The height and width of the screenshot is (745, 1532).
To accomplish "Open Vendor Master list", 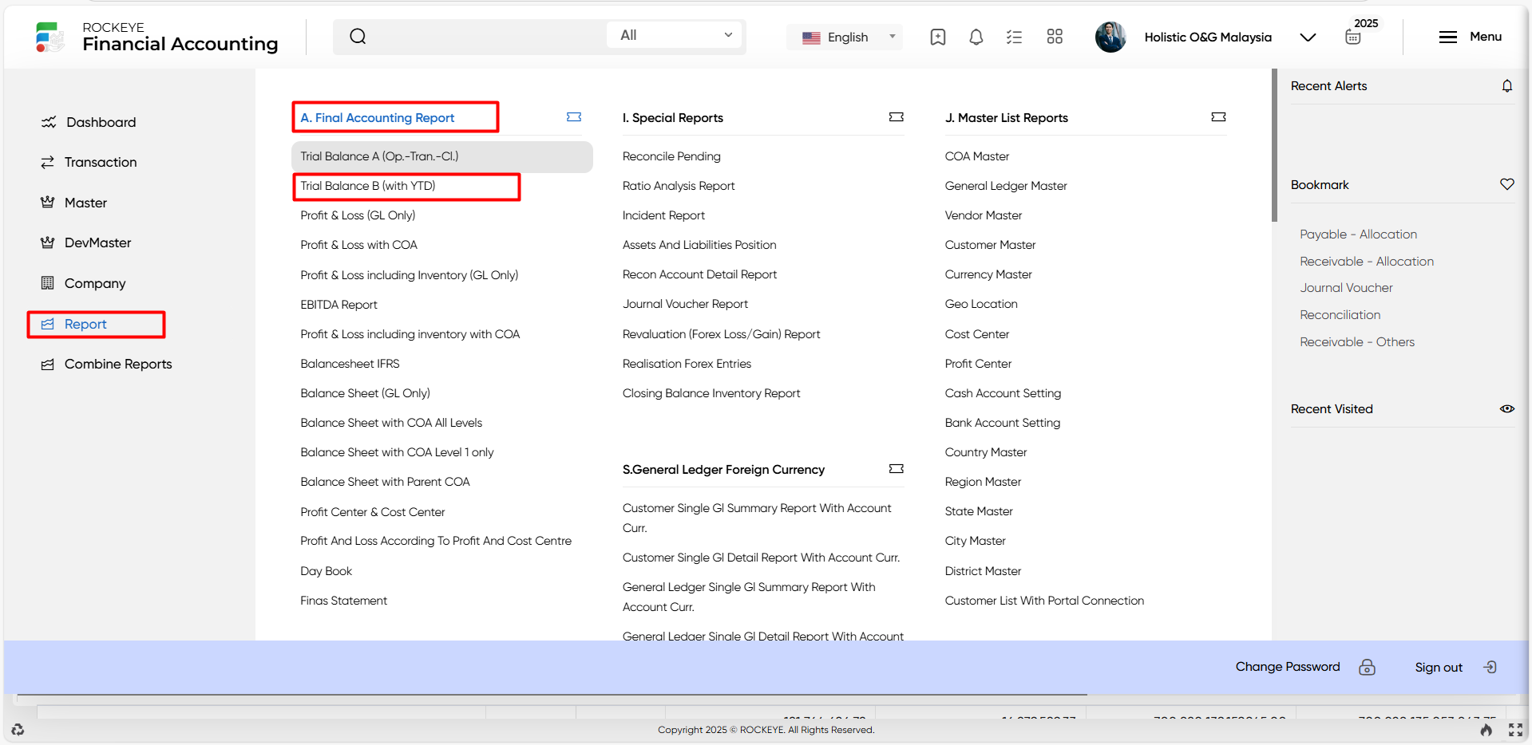I will point(984,215).
